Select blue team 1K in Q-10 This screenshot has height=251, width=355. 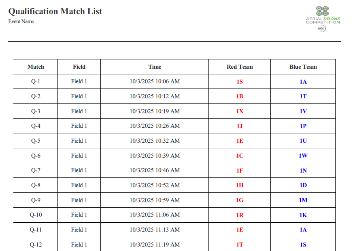coord(303,215)
